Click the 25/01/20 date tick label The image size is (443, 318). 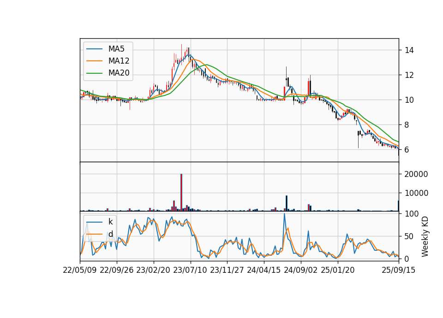click(338, 270)
